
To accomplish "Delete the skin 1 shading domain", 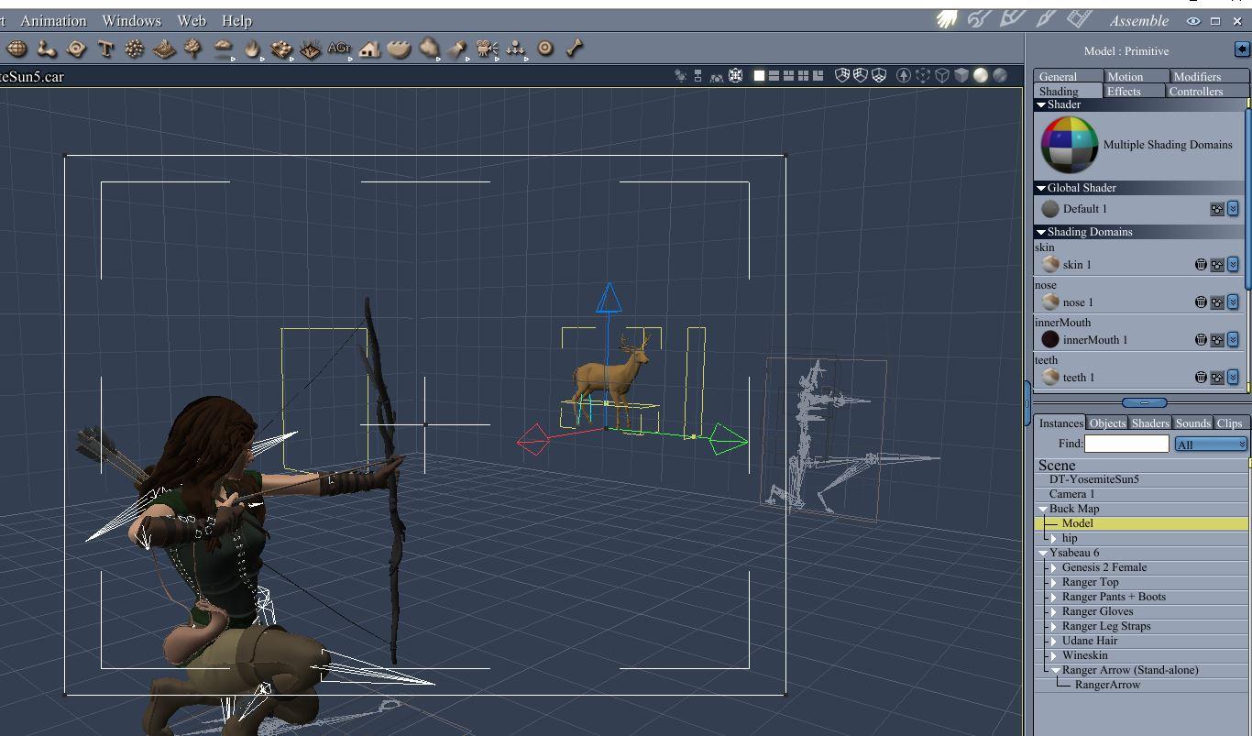I will (x=1201, y=265).
